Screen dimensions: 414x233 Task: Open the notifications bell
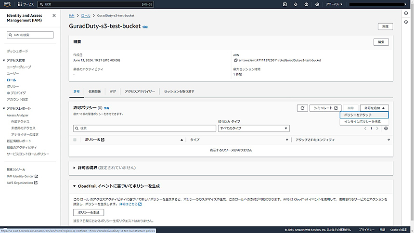(296, 4)
